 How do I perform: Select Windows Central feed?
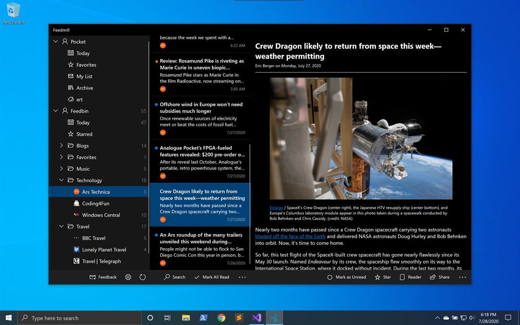coord(101,215)
